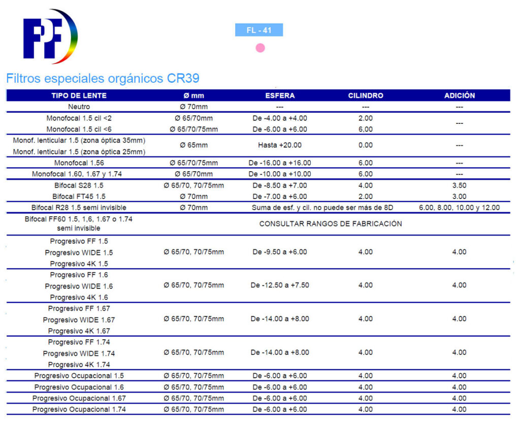Click the Progresivo 4K 1.67 entry
Screen dimensions: 520x422
pos(79,331)
